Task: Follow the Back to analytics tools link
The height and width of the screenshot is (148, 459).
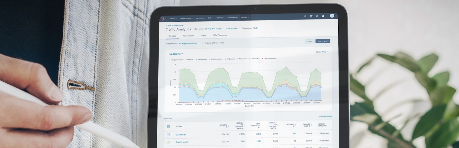Action: (x=175, y=26)
